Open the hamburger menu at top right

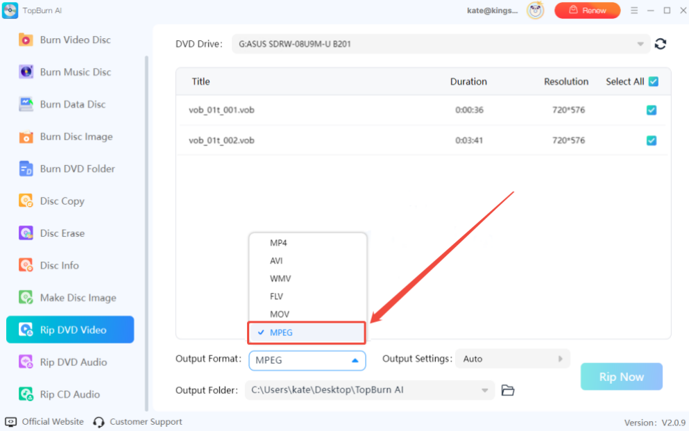tap(635, 10)
